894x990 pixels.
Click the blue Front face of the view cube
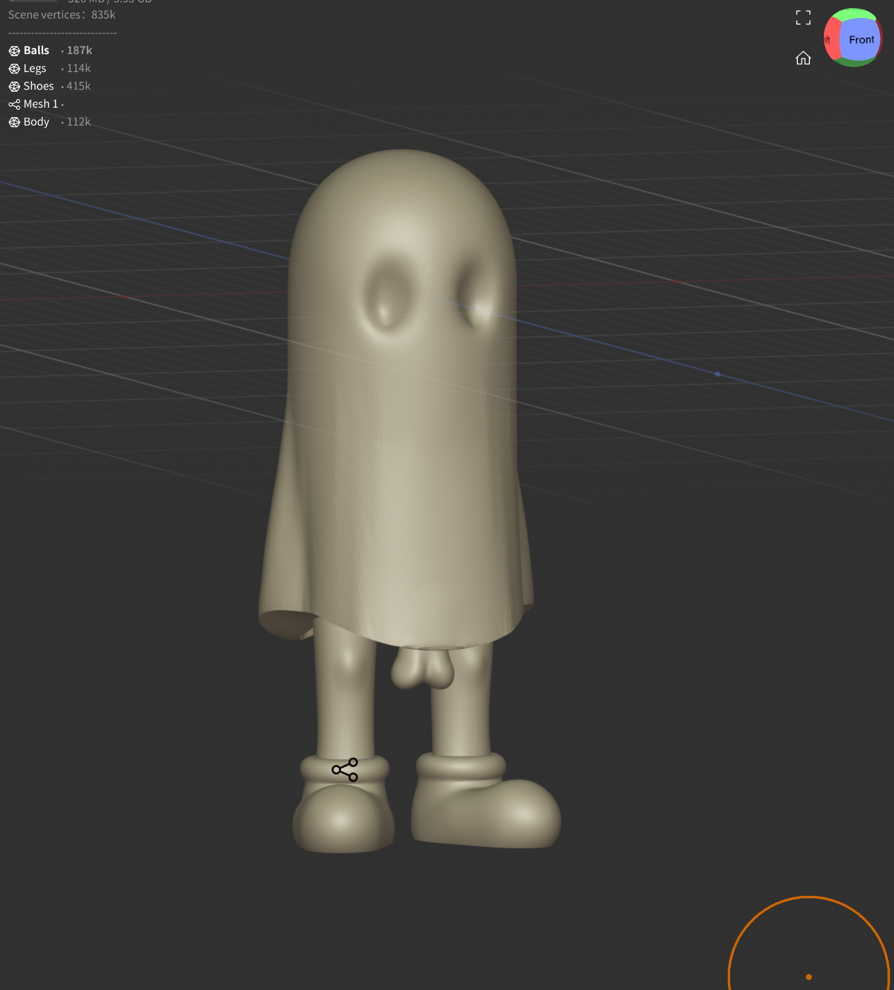(x=860, y=40)
